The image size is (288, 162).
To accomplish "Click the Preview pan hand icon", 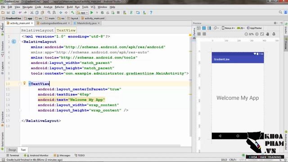I will 268,34.
